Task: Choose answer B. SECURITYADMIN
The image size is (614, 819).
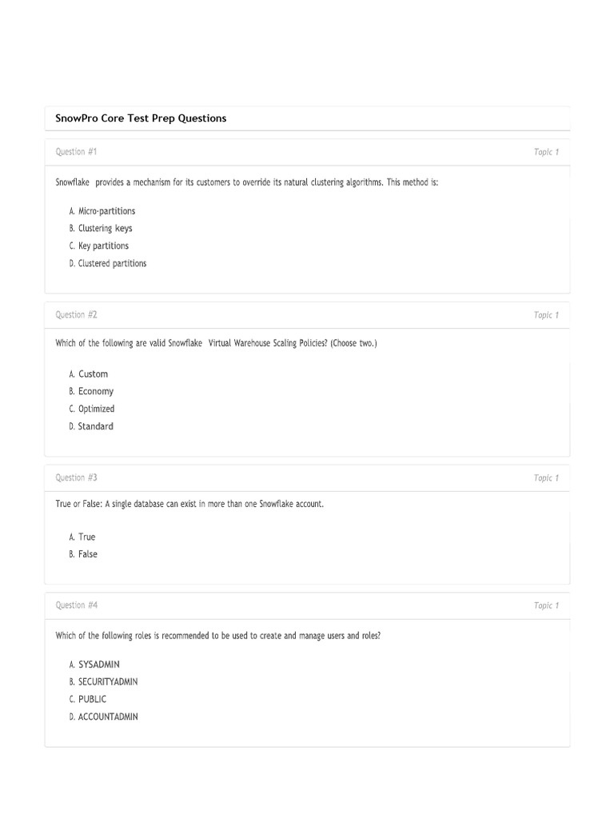Action: coord(104,682)
